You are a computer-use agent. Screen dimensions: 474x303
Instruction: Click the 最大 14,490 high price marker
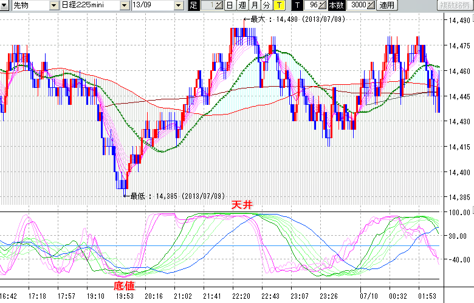pos(294,19)
